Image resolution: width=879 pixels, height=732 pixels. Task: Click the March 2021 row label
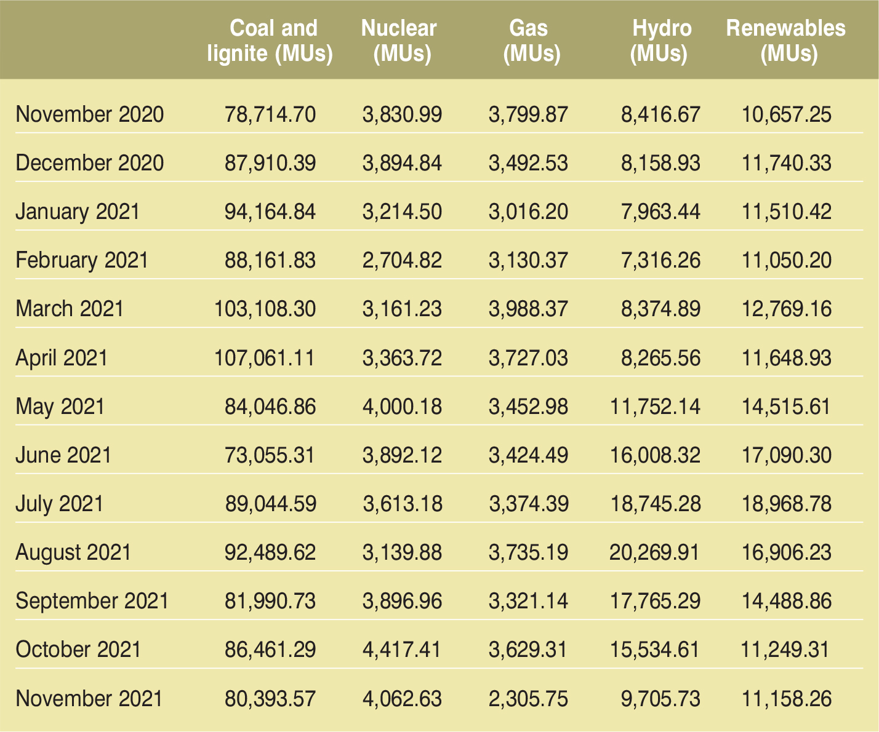coord(70,309)
